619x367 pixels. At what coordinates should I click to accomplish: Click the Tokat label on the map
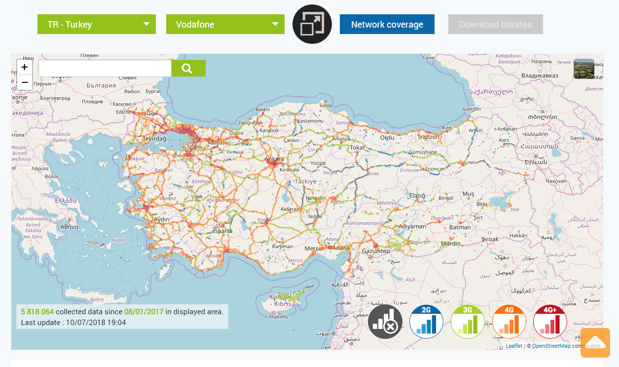357,147
